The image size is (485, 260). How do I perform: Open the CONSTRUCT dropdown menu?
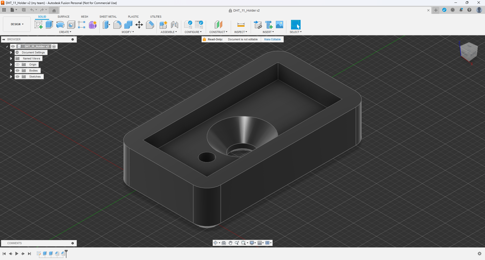click(x=218, y=32)
